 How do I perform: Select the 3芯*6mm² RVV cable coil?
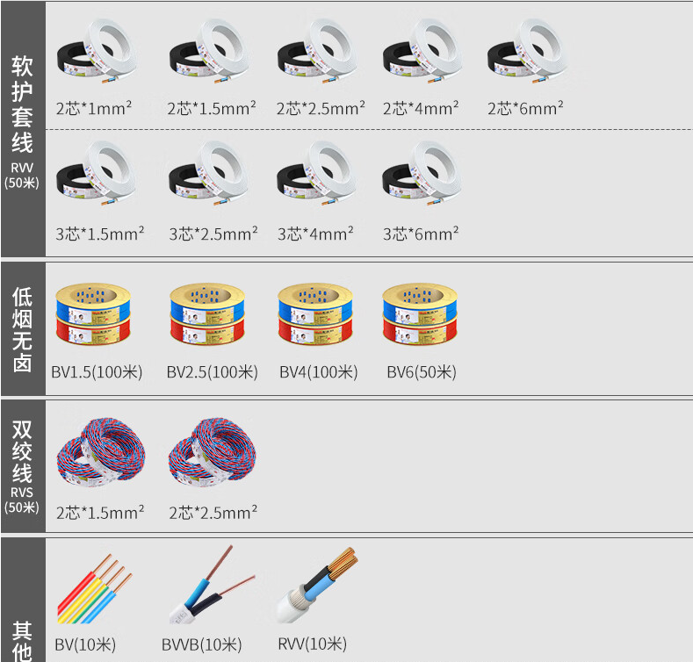[x=422, y=174]
